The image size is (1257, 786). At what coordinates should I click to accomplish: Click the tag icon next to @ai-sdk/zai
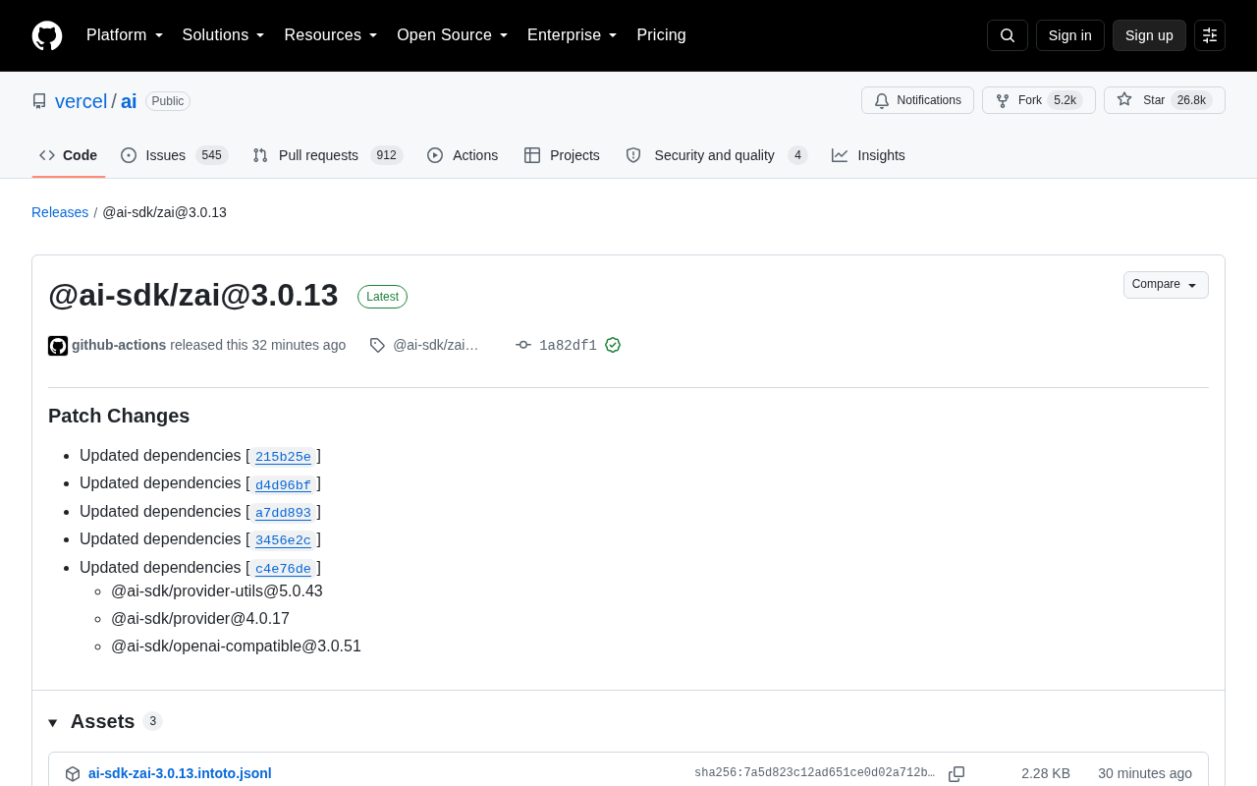coord(377,345)
